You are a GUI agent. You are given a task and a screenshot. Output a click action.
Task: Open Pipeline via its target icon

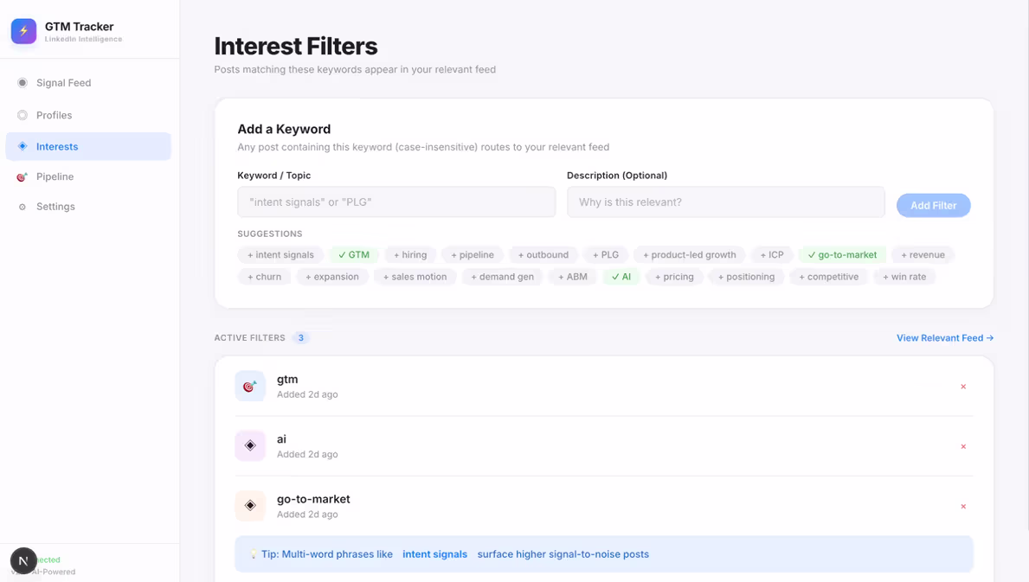tap(20, 176)
